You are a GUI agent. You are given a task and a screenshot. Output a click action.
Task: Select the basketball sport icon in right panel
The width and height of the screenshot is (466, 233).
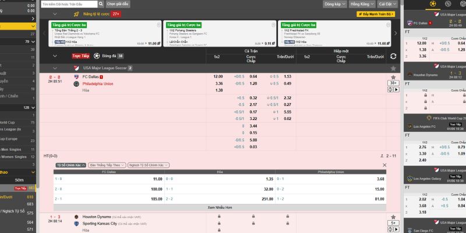(448, 4)
